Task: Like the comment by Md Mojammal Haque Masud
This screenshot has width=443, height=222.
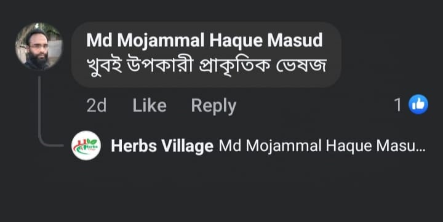Action: [x=150, y=105]
